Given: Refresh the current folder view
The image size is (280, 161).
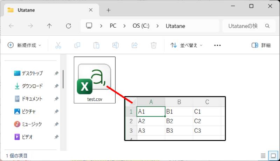Looking at the screenshot, I should 69,26.
